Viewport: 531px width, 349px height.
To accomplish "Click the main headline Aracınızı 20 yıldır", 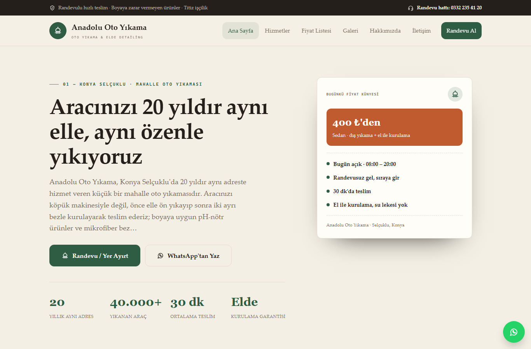I will (159, 132).
